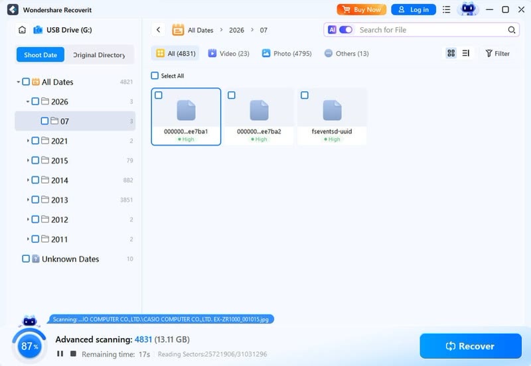The width and height of the screenshot is (531, 366).
Task: Tick the 000000...ee7ba2 file checkbox
Action: (x=232, y=95)
